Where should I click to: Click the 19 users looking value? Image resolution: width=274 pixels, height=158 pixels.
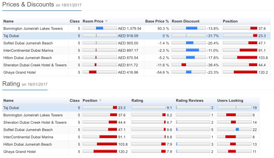point(255,108)
